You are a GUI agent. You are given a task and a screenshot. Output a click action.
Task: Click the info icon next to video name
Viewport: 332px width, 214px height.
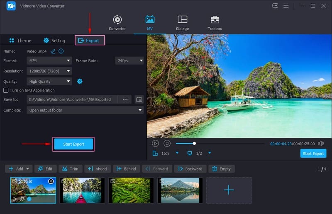61,51
